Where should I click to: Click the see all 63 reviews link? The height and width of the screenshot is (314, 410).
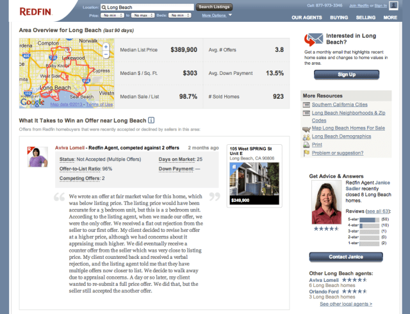click(377, 211)
